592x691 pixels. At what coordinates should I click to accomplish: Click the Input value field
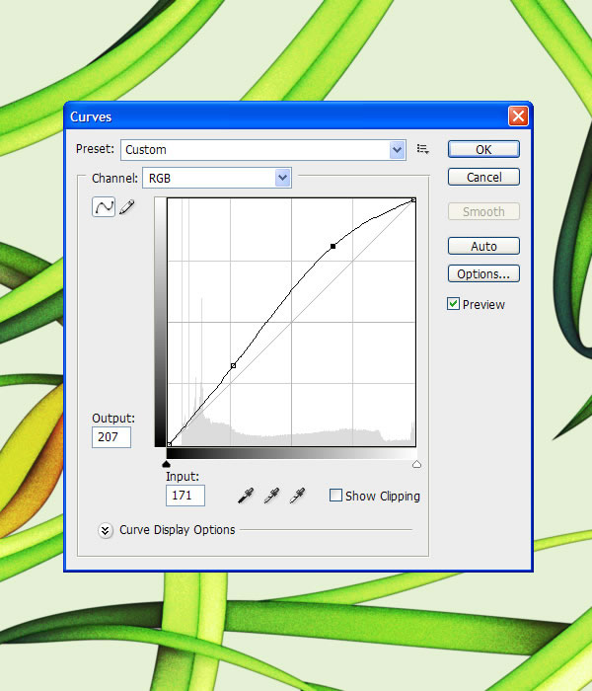click(185, 496)
